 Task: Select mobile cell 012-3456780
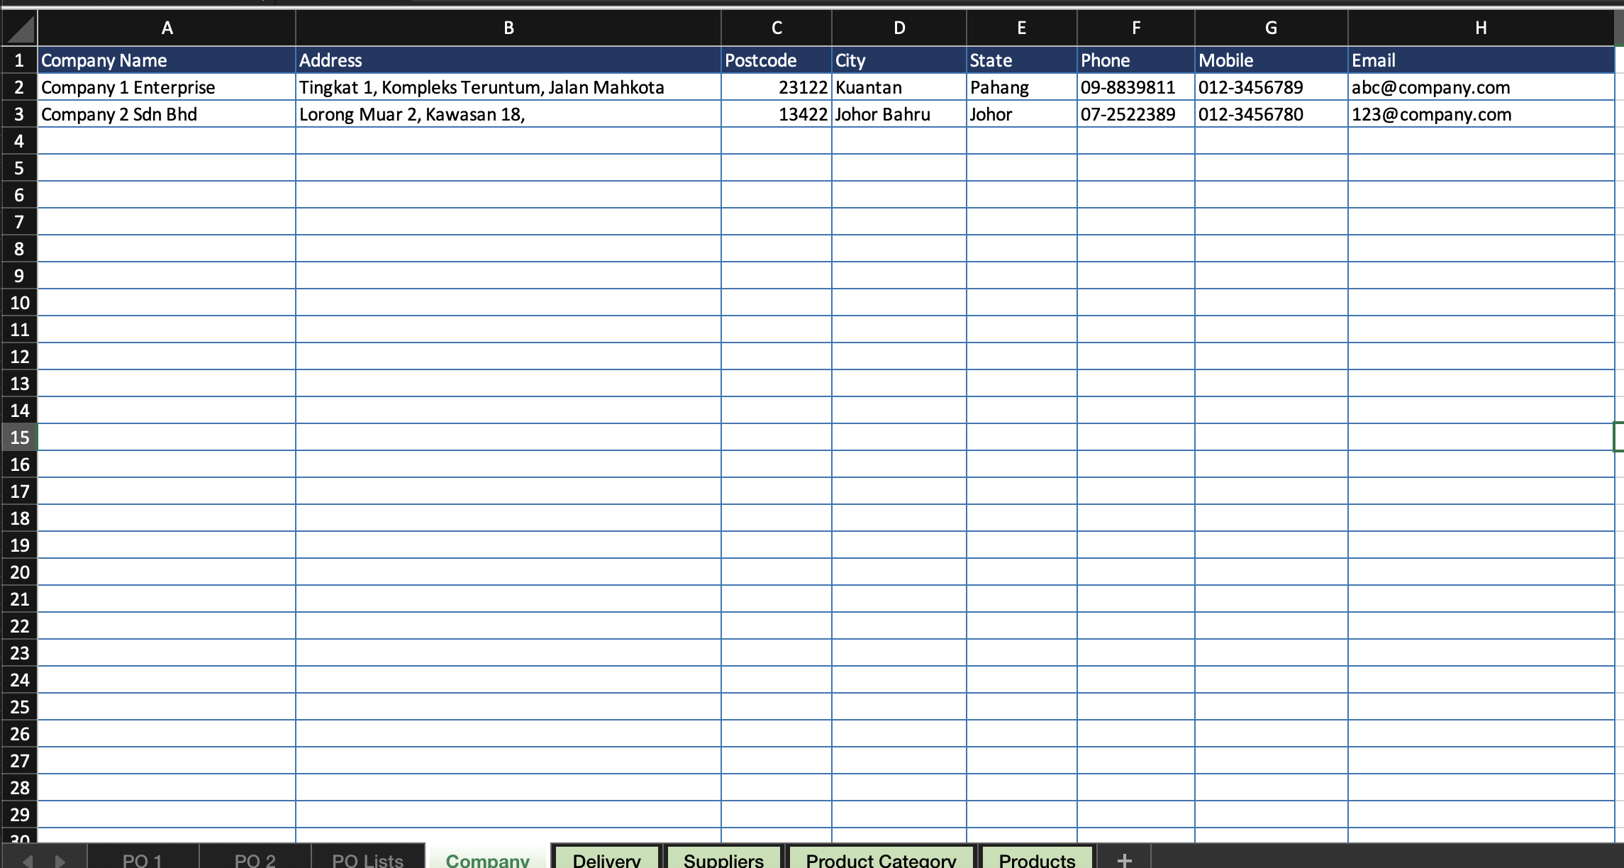(1272, 114)
